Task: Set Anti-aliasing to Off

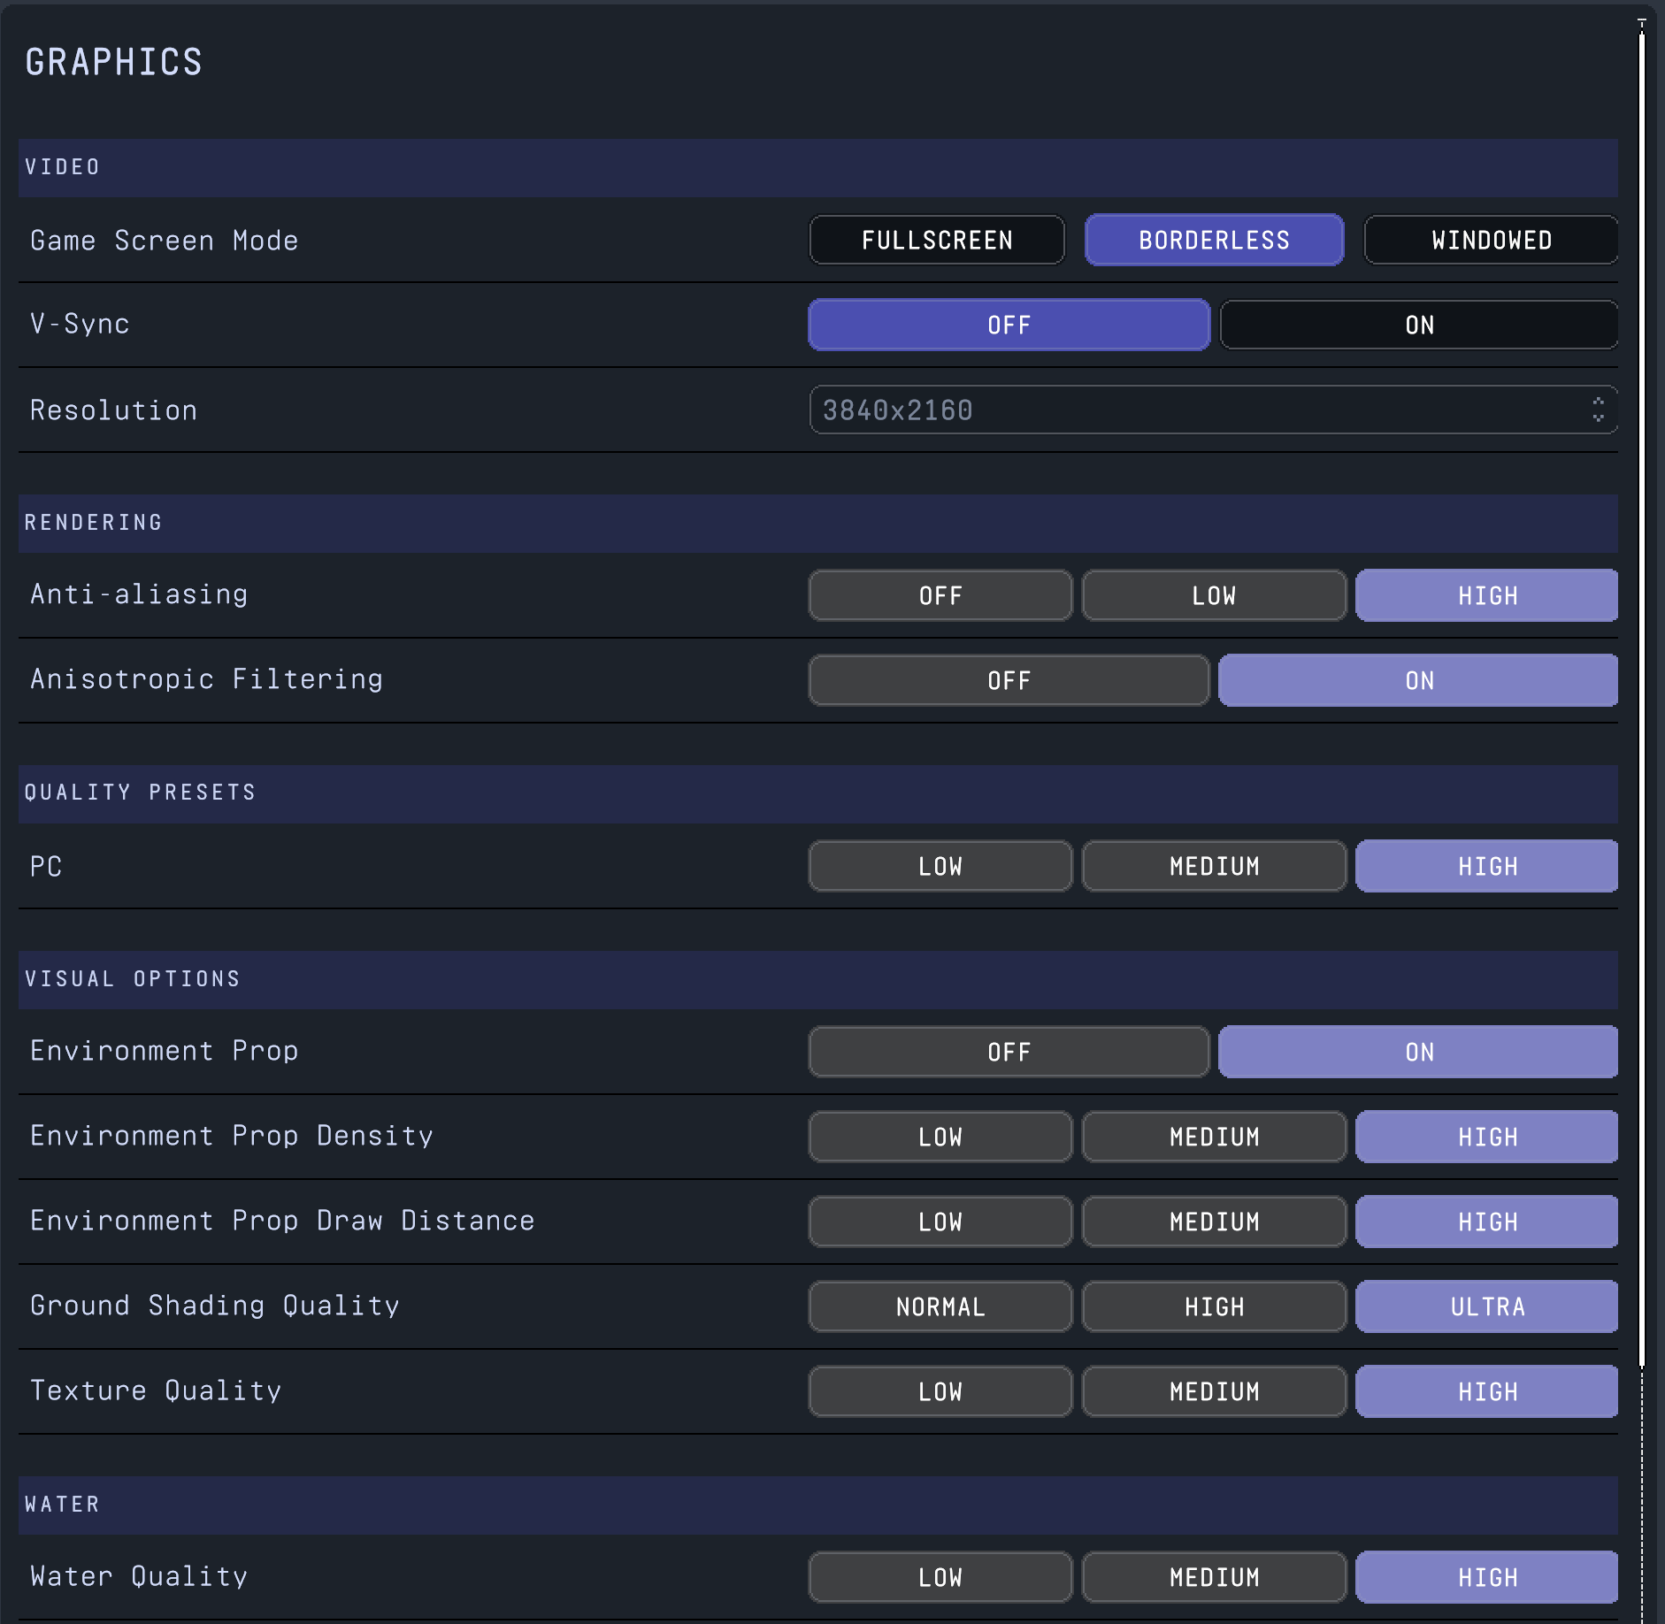Action: [x=940, y=595]
